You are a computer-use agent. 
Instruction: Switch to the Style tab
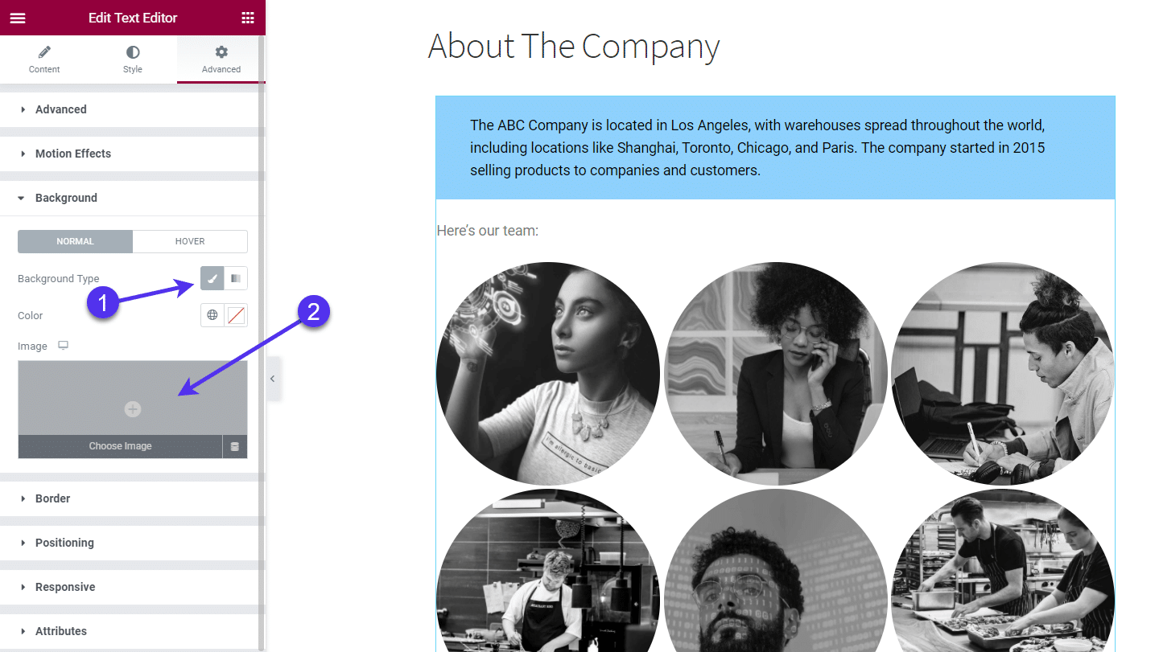133,59
